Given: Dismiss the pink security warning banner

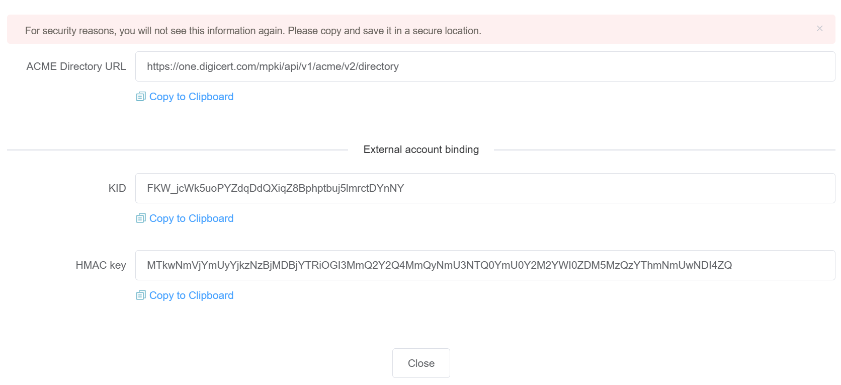Looking at the screenshot, I should 820,29.
